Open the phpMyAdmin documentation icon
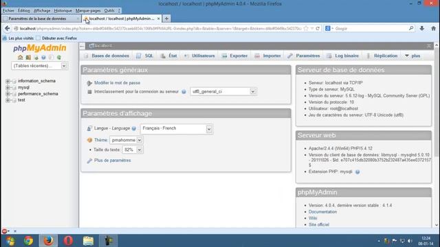Image resolution: width=440 pixels, height=247 pixels. click(x=43, y=57)
